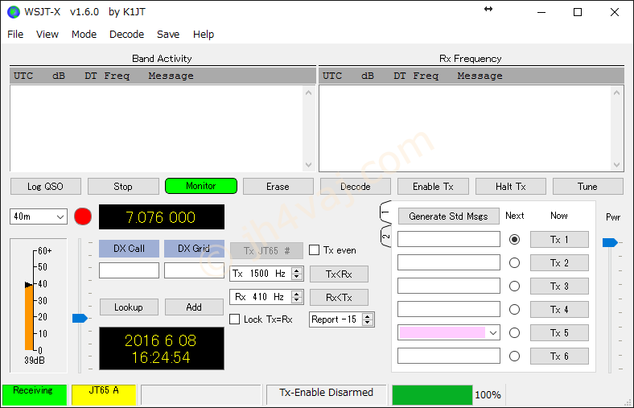
Task: Click the Erase button
Action: (x=278, y=187)
